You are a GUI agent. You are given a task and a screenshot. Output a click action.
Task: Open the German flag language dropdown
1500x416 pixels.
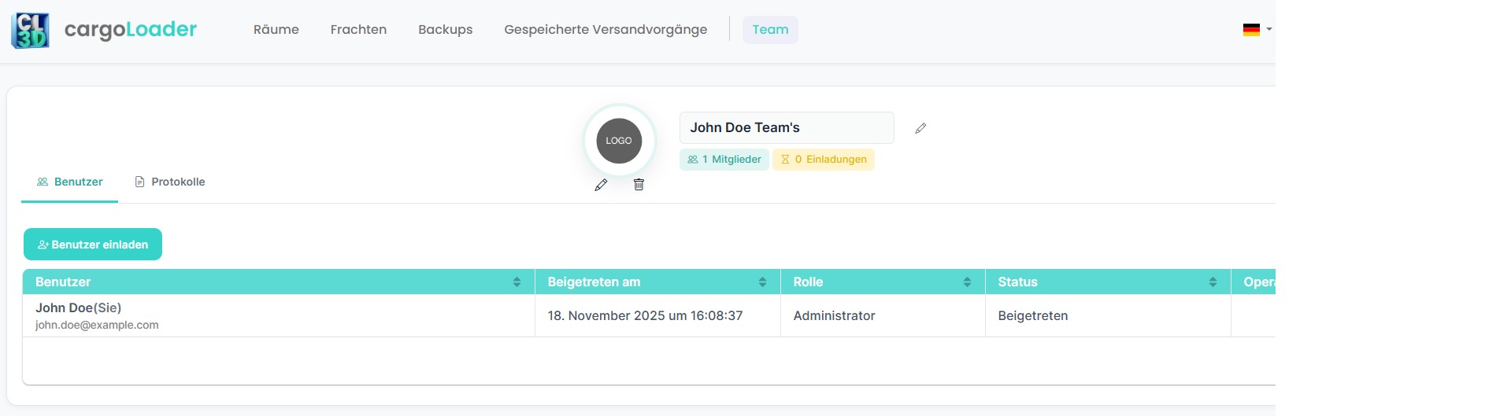[x=1257, y=30]
